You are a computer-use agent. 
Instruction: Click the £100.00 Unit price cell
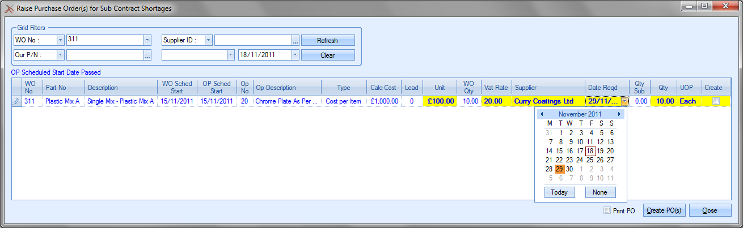click(440, 101)
